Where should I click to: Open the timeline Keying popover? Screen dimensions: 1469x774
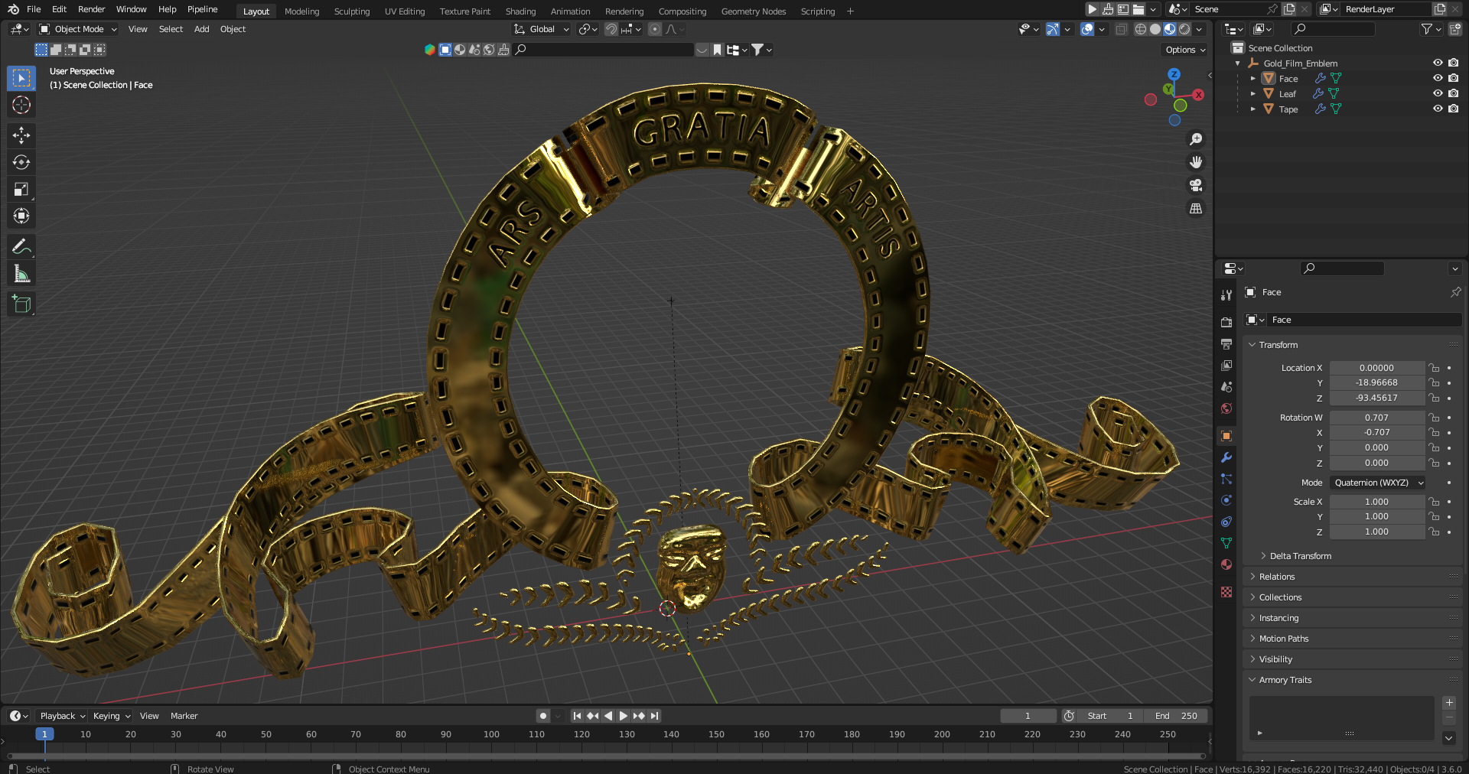pos(111,716)
